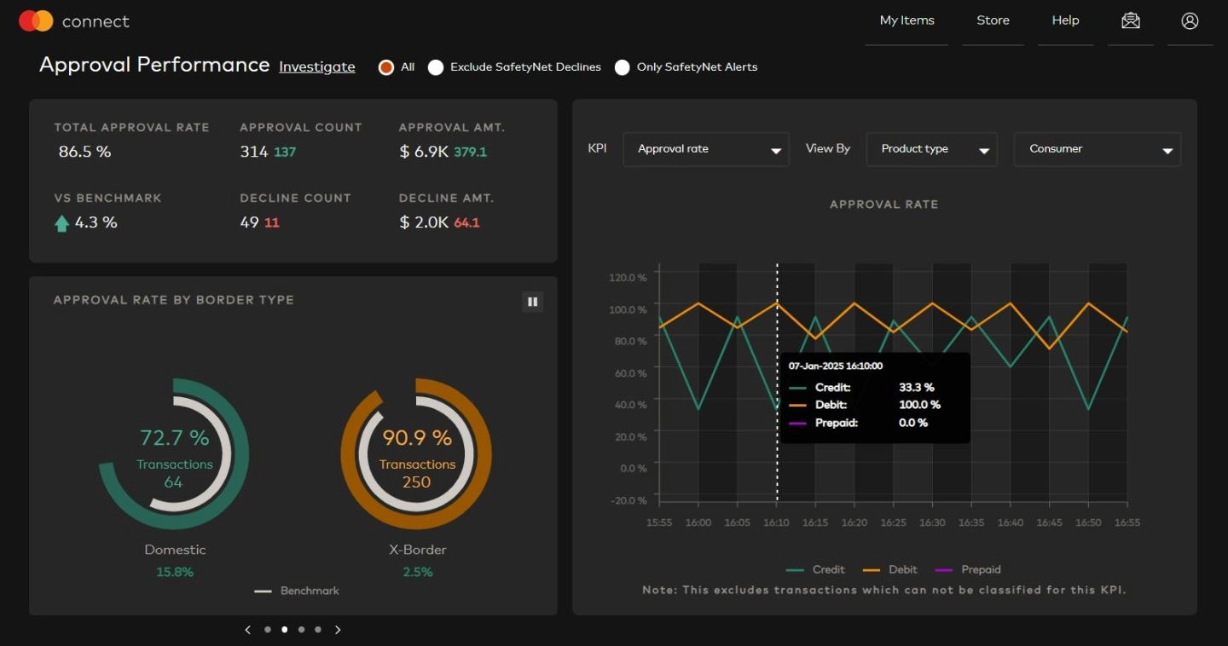The height and width of the screenshot is (646, 1228).
Task: Open the Help page
Action: click(x=1065, y=20)
